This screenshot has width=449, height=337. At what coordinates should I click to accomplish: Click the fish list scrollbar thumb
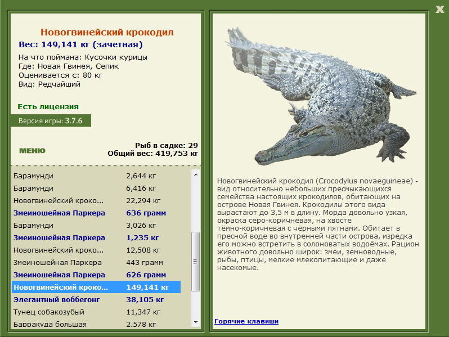[x=196, y=262]
